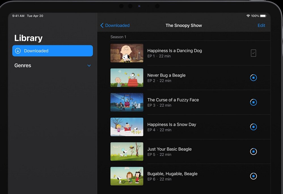The height and width of the screenshot is (194, 283).
Task: Tap The Snoopy Show page title
Action: pos(183,26)
